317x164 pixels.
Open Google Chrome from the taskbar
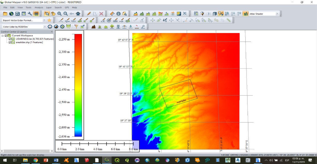pyautogui.click(x=35, y=160)
